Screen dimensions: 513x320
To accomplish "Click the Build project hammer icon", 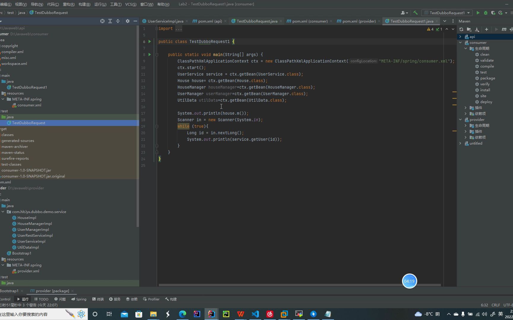I will [x=415, y=13].
